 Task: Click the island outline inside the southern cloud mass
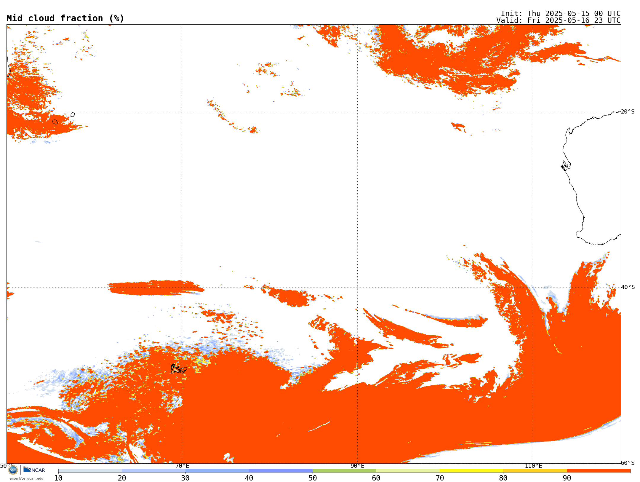click(x=179, y=369)
